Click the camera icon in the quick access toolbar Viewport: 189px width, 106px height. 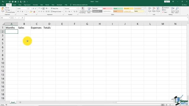pyautogui.click(x=15, y=1)
